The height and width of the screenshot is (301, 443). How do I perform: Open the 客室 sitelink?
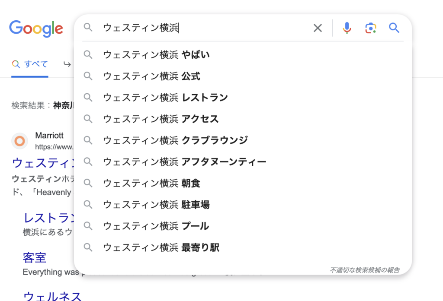[35, 257]
